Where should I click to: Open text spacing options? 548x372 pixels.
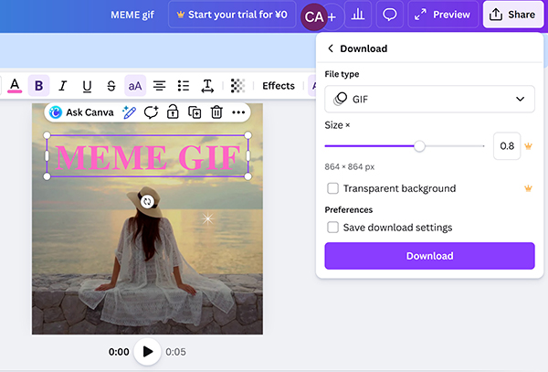207,86
